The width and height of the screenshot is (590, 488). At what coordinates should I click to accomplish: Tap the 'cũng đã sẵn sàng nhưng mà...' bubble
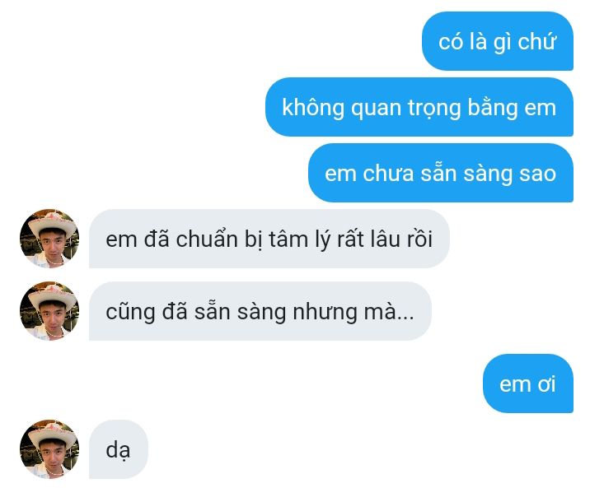tap(260, 311)
